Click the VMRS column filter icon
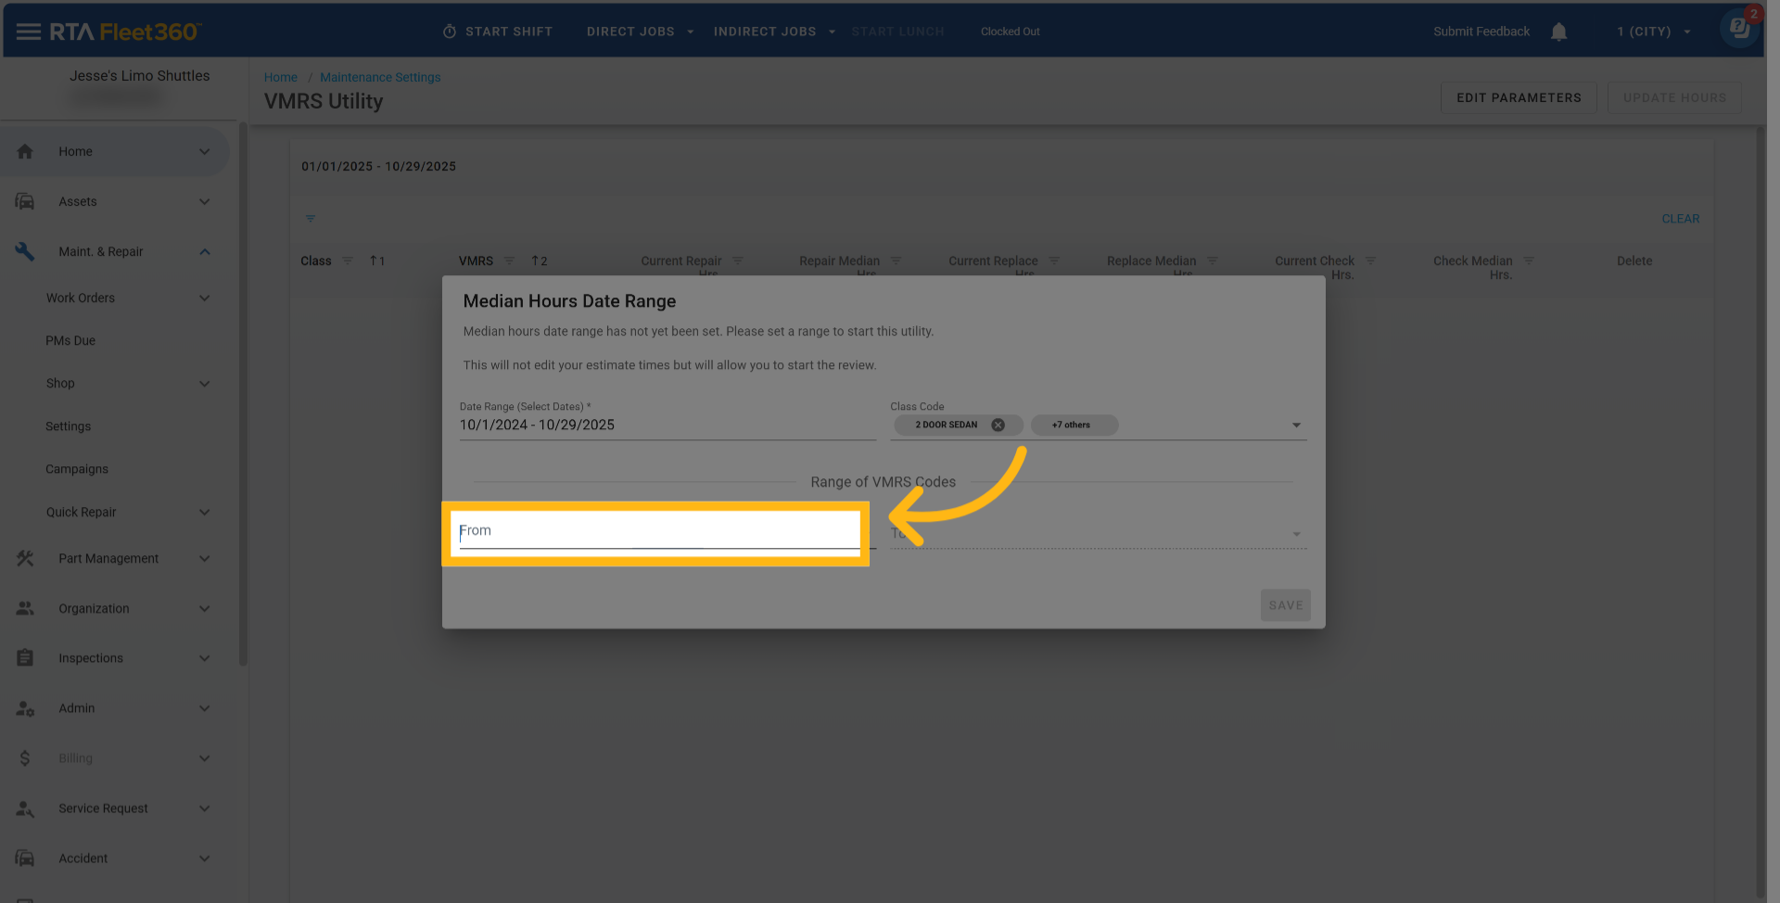This screenshot has width=1780, height=903. point(509,261)
